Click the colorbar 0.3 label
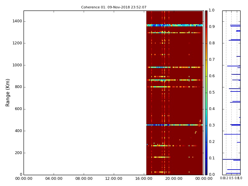The image size is (248, 186). (212, 125)
